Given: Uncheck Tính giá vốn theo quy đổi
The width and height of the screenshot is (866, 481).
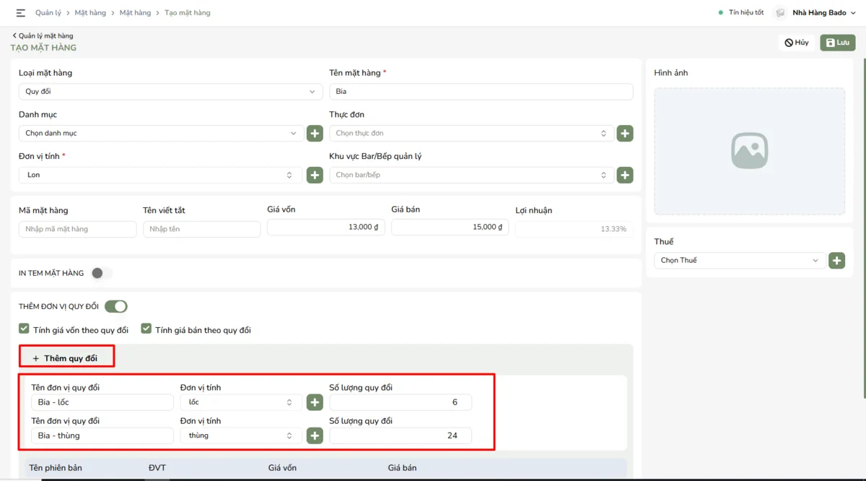Looking at the screenshot, I should click(x=25, y=329).
